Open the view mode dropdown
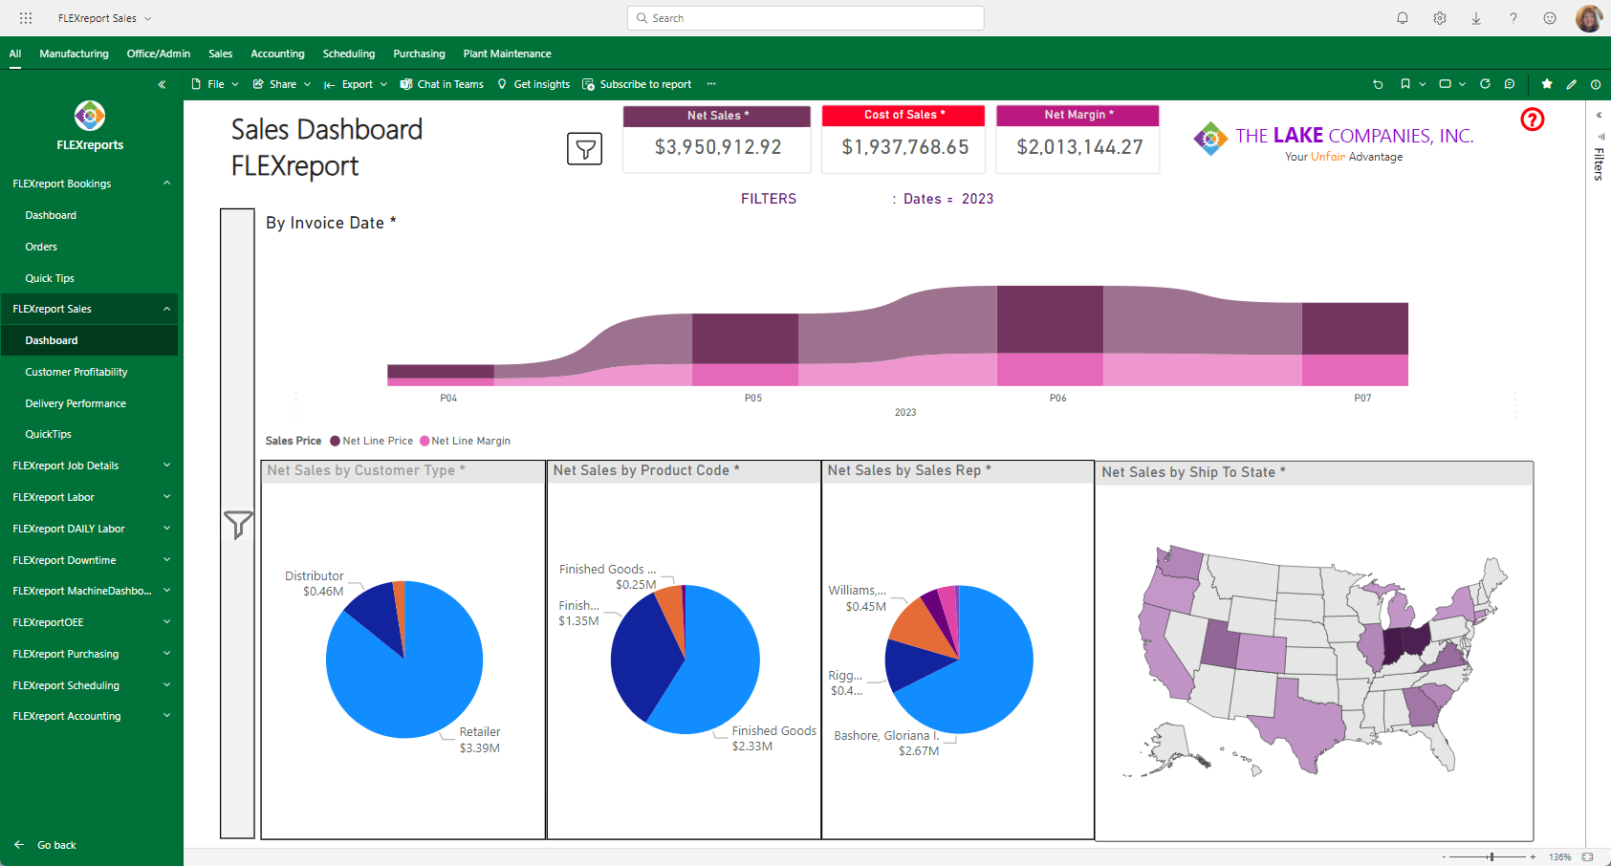The height and width of the screenshot is (866, 1611). click(1451, 84)
